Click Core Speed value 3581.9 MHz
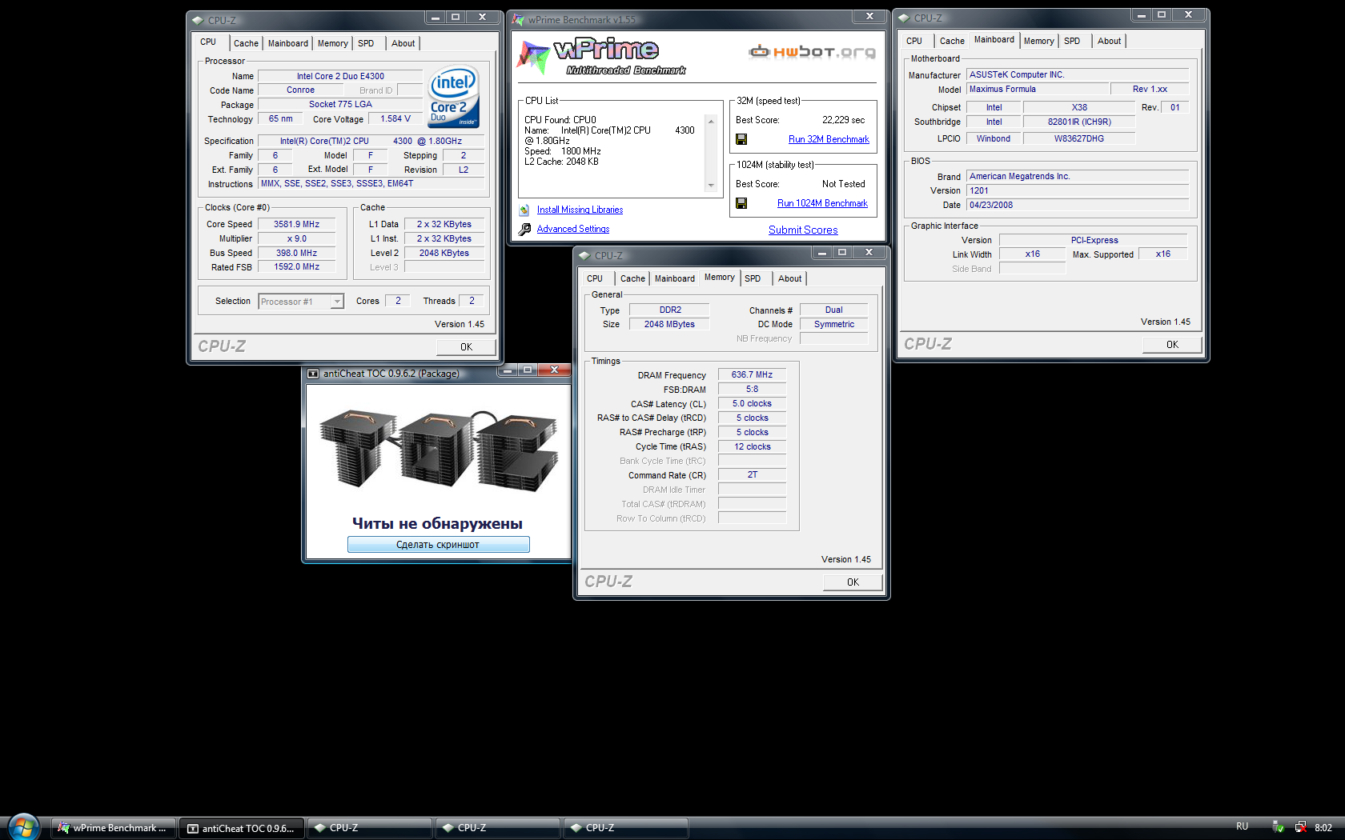This screenshot has height=840, width=1345. pyautogui.click(x=296, y=225)
